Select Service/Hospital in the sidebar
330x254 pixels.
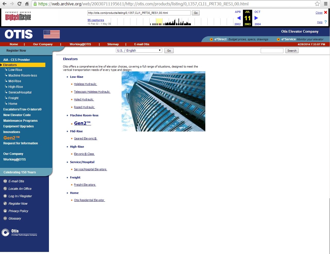click(x=20, y=92)
